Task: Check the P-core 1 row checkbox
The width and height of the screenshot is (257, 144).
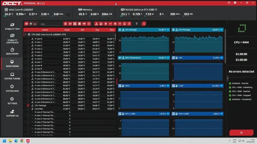Action: tap(28, 42)
